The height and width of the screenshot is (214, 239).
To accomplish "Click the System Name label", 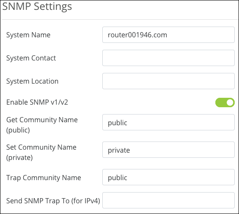I will click(x=28, y=35).
